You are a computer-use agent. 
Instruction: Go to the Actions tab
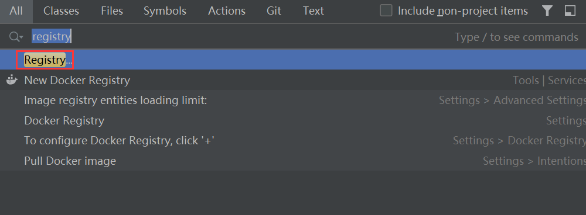[227, 11]
